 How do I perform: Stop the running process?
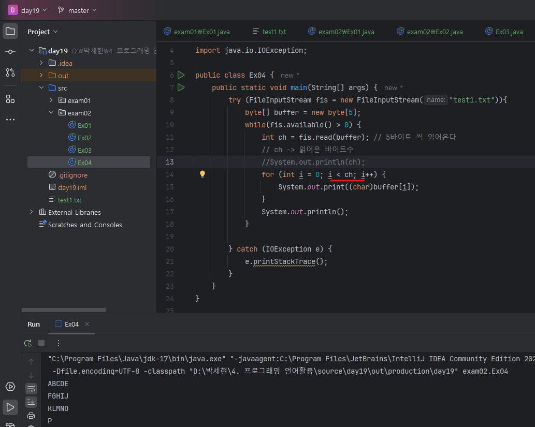[x=41, y=343]
